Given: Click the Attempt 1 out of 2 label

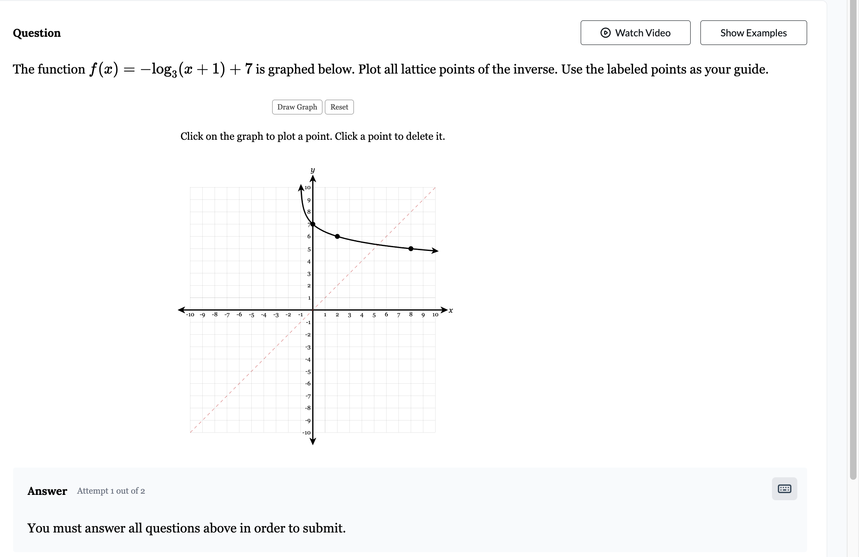Looking at the screenshot, I should [111, 491].
